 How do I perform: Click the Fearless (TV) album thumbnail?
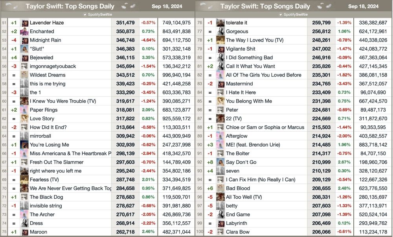coord(24,179)
